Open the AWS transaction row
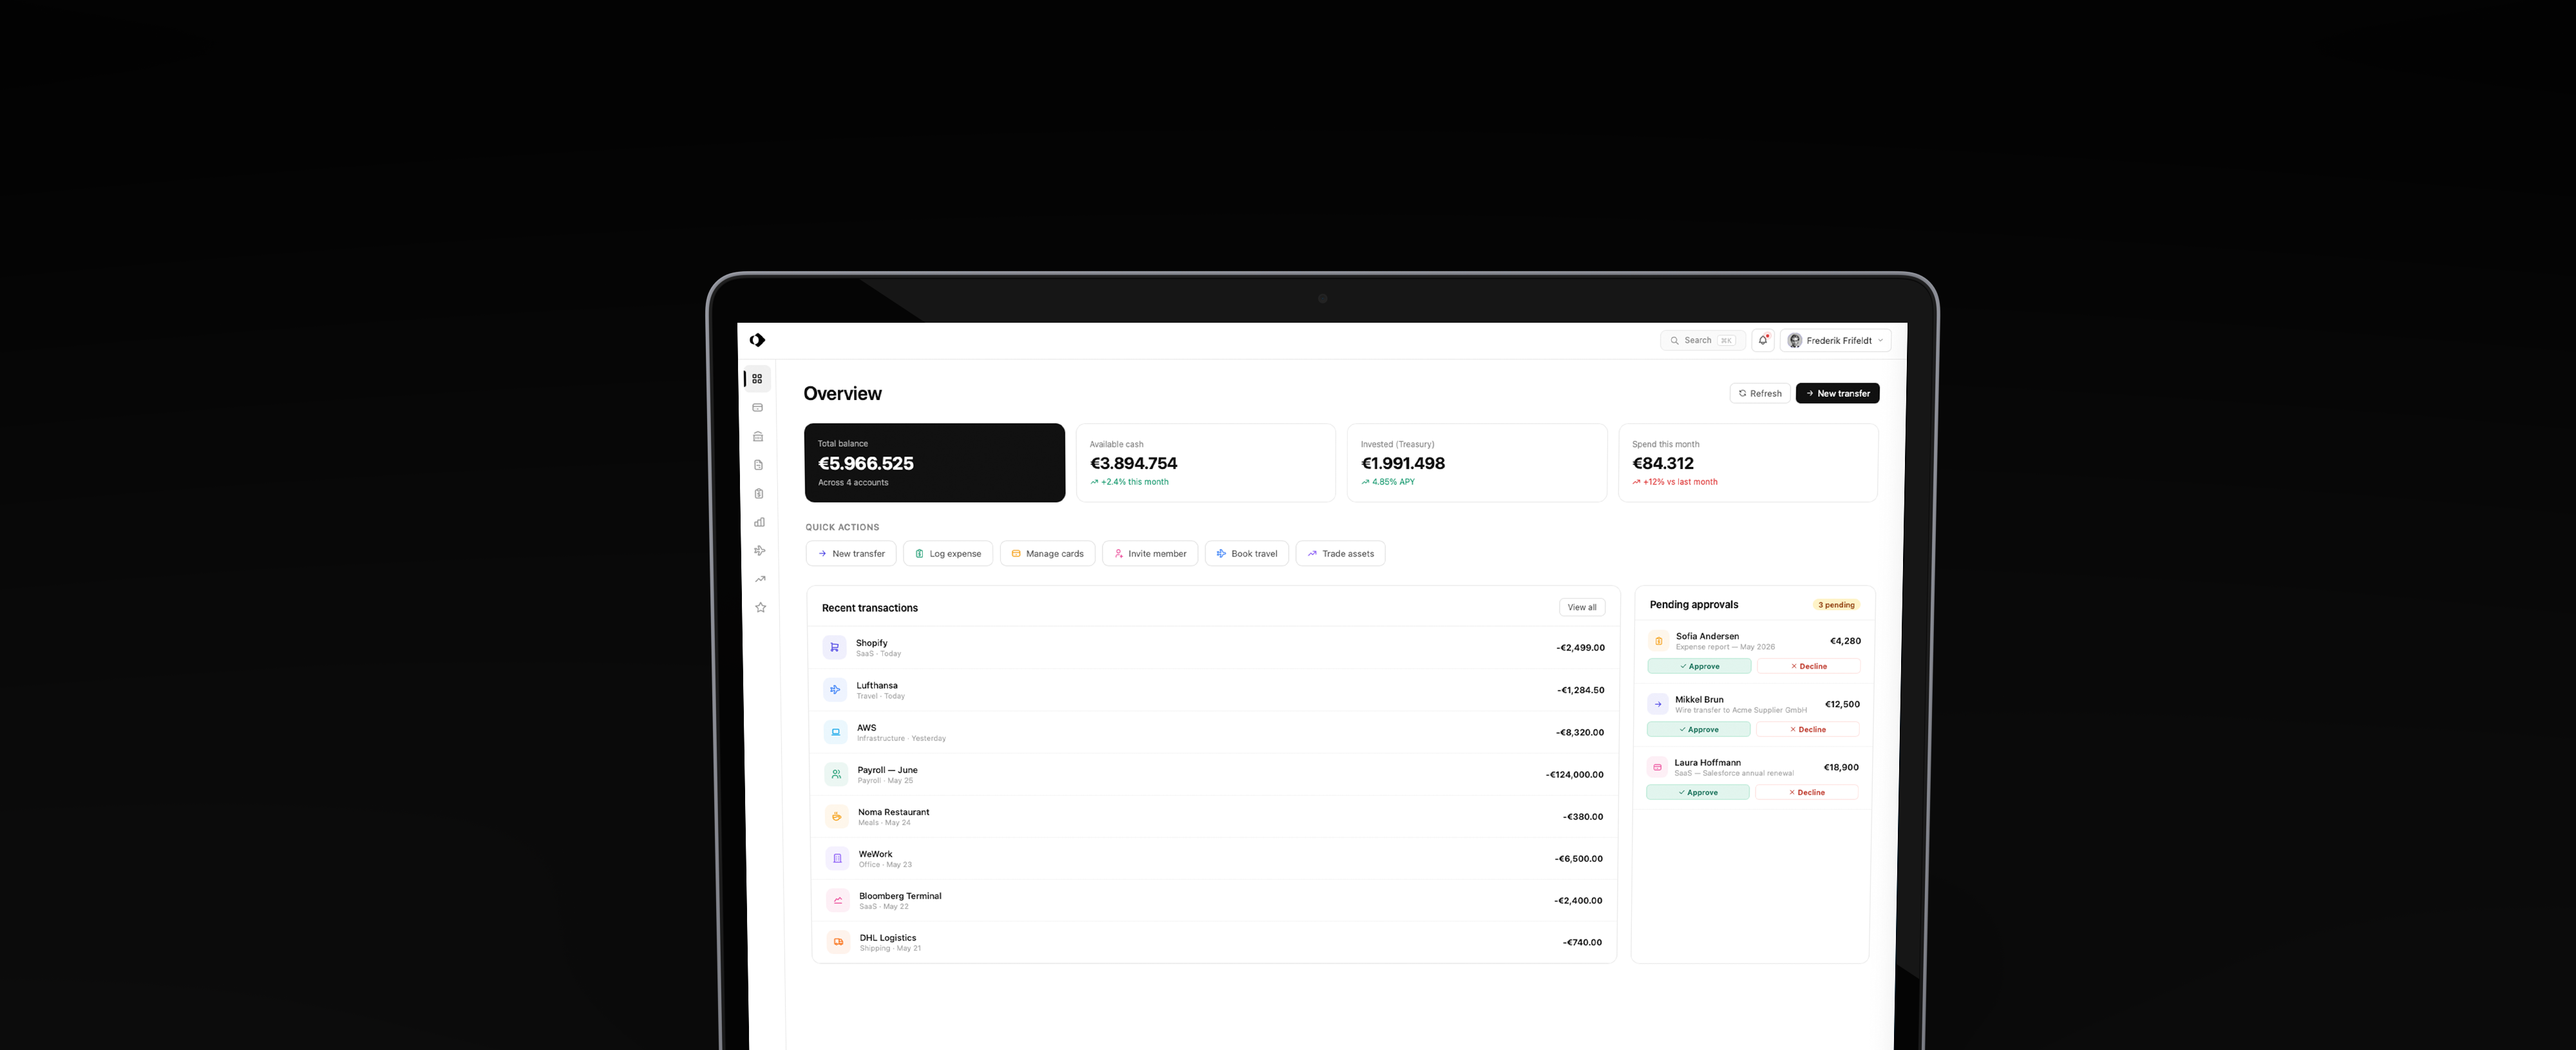Image resolution: width=2576 pixels, height=1050 pixels. click(1213, 732)
